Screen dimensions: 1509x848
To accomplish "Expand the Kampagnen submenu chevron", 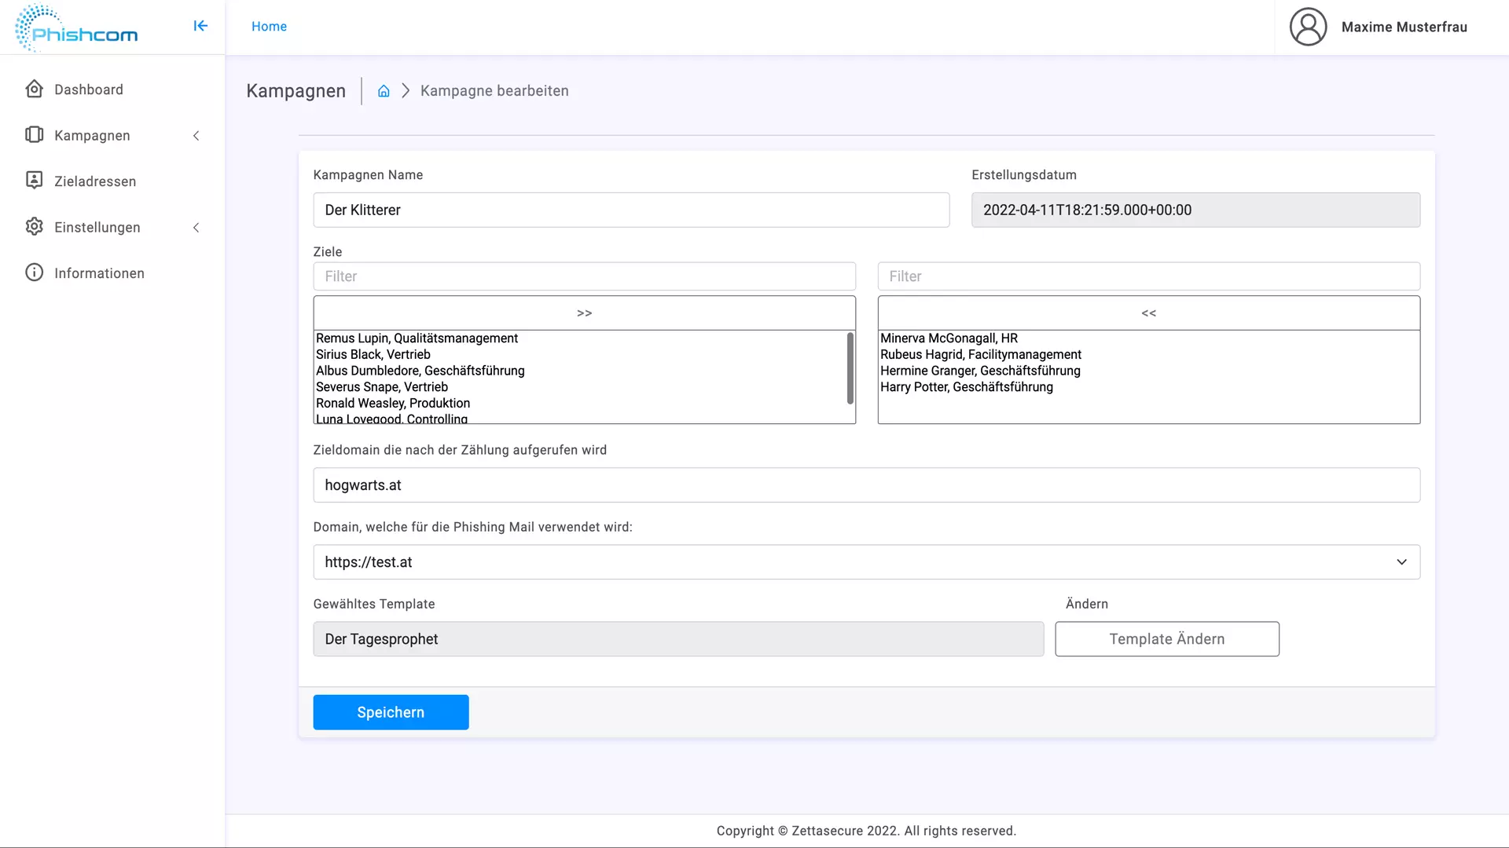I will (196, 136).
